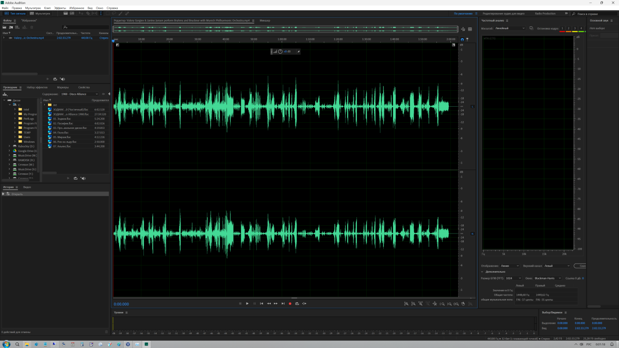Collapse the Дополнительно section
Screen dimensions: 619x348
tap(482, 272)
